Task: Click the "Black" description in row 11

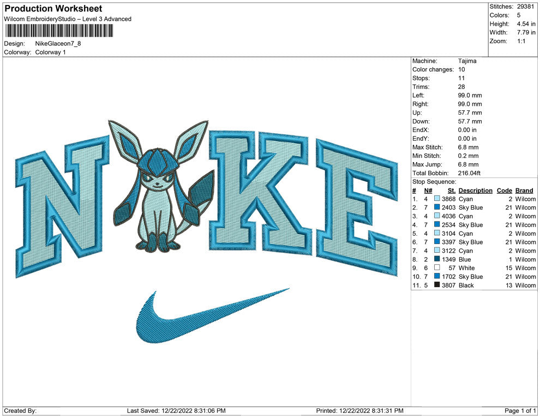Action: coord(466,286)
